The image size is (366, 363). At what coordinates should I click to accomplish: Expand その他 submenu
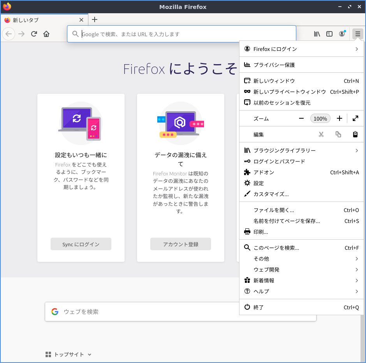pyautogui.click(x=301, y=259)
